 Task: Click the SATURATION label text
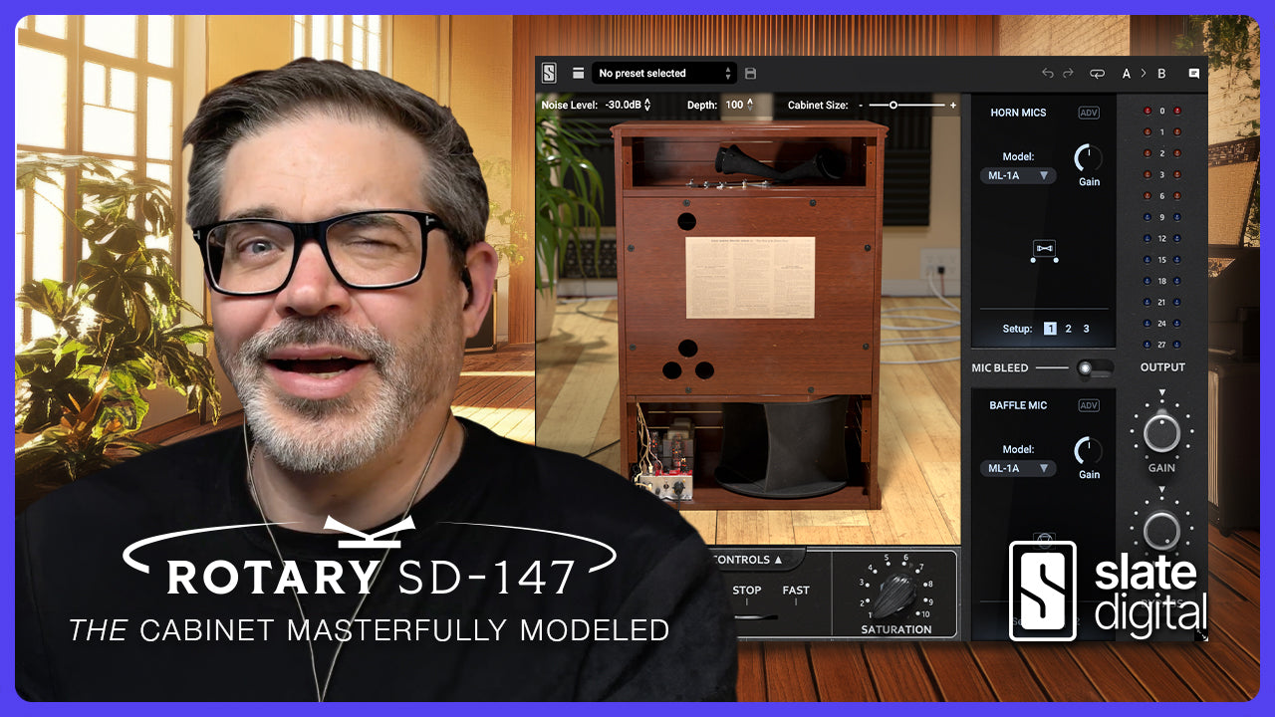coord(896,629)
